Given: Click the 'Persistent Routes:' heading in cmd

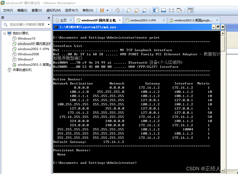Looking at the screenshot, I should (x=72, y=150).
